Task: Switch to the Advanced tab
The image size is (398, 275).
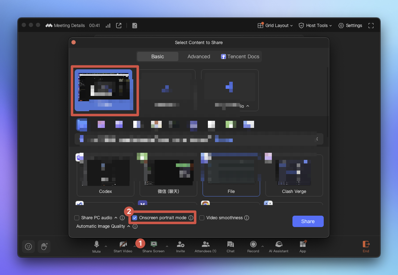Action: click(x=198, y=56)
